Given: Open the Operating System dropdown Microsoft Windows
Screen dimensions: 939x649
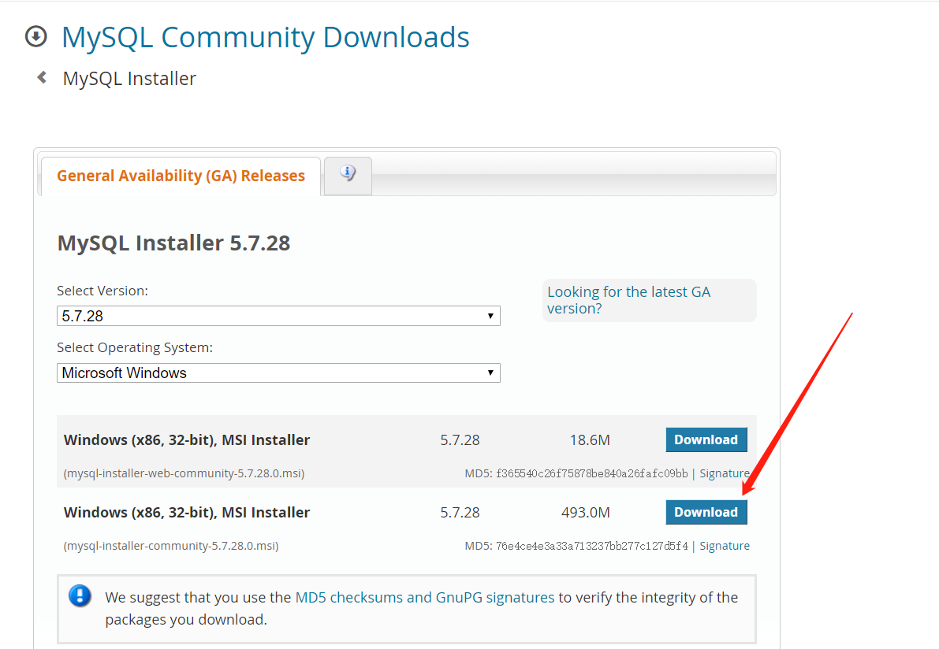Looking at the screenshot, I should pos(278,373).
